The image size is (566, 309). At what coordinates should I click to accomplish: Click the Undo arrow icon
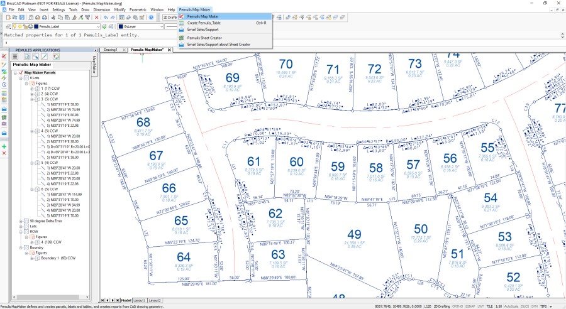(x=106, y=18)
